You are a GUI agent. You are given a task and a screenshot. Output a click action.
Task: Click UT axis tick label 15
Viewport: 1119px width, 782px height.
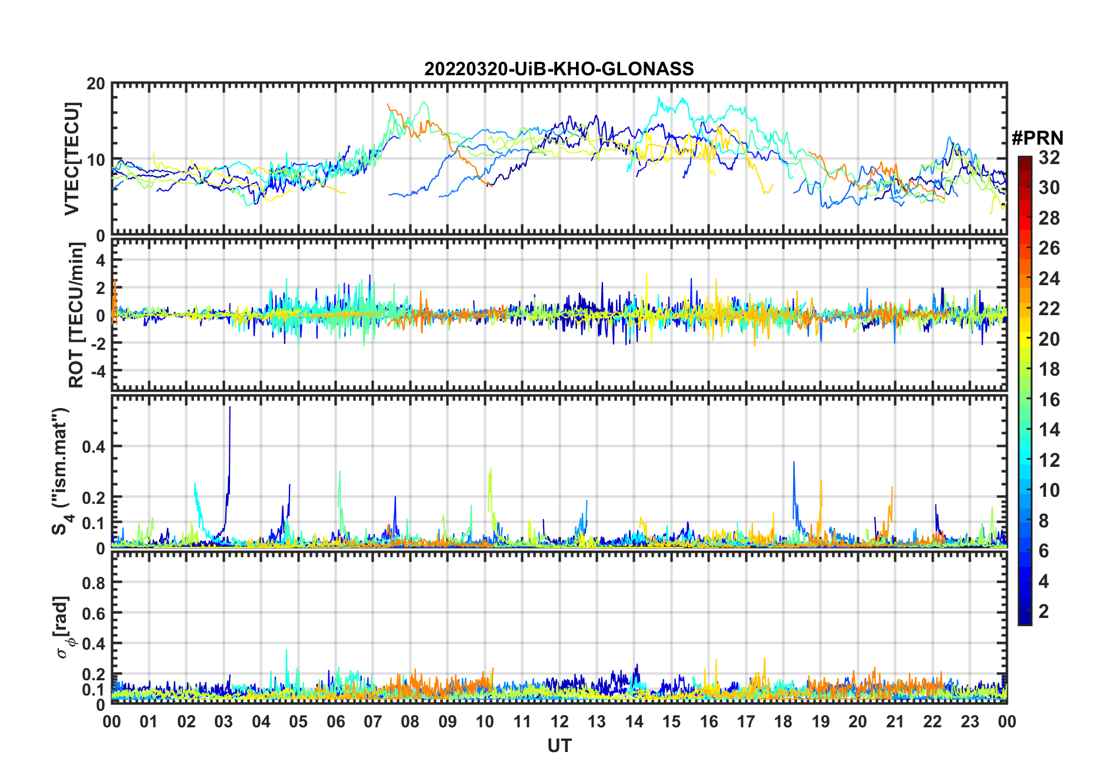point(671,721)
